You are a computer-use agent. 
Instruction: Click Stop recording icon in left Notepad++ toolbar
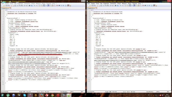[x=59, y=5]
